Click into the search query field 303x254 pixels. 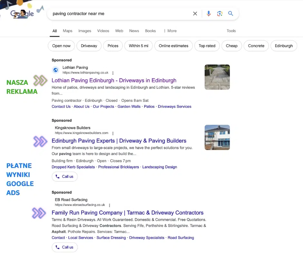[x=120, y=14]
